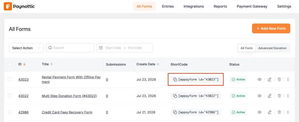Click the Paymattic logo icon
The image size is (299, 122).
coord(8,6)
